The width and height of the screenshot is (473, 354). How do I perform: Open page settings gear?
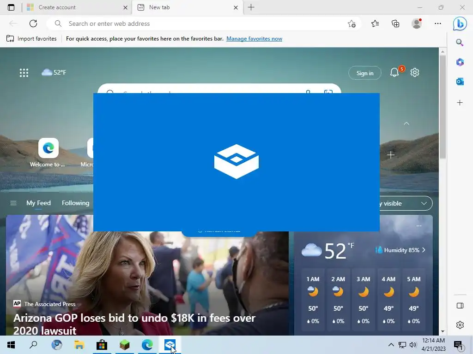click(x=415, y=72)
